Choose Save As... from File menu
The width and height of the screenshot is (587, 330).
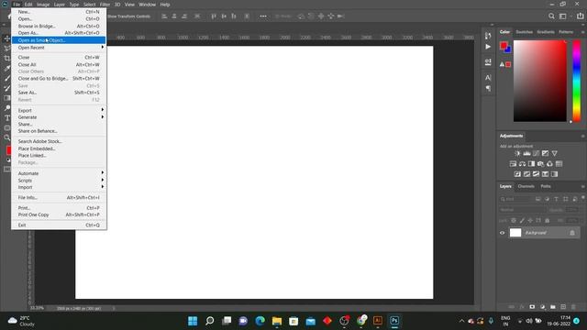click(x=59, y=93)
